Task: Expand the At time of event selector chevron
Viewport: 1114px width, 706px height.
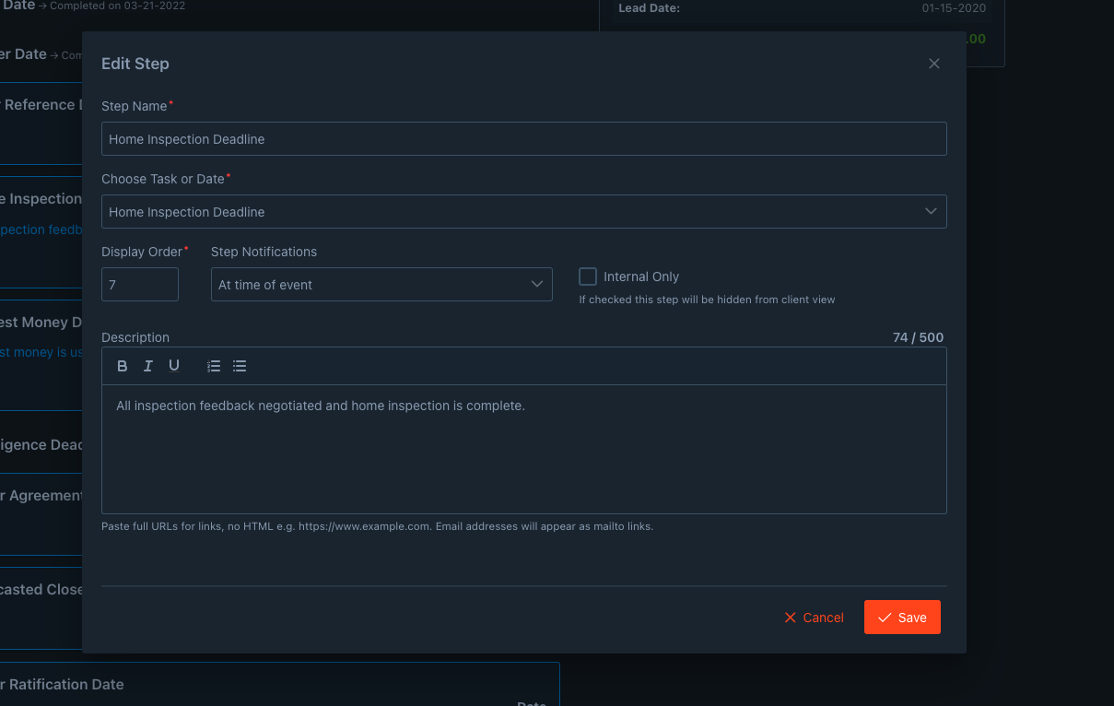Action: pos(537,284)
